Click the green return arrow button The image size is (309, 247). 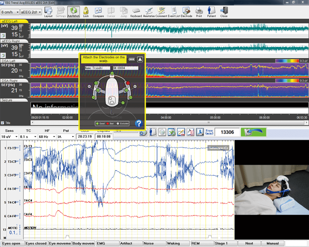coord(253,132)
